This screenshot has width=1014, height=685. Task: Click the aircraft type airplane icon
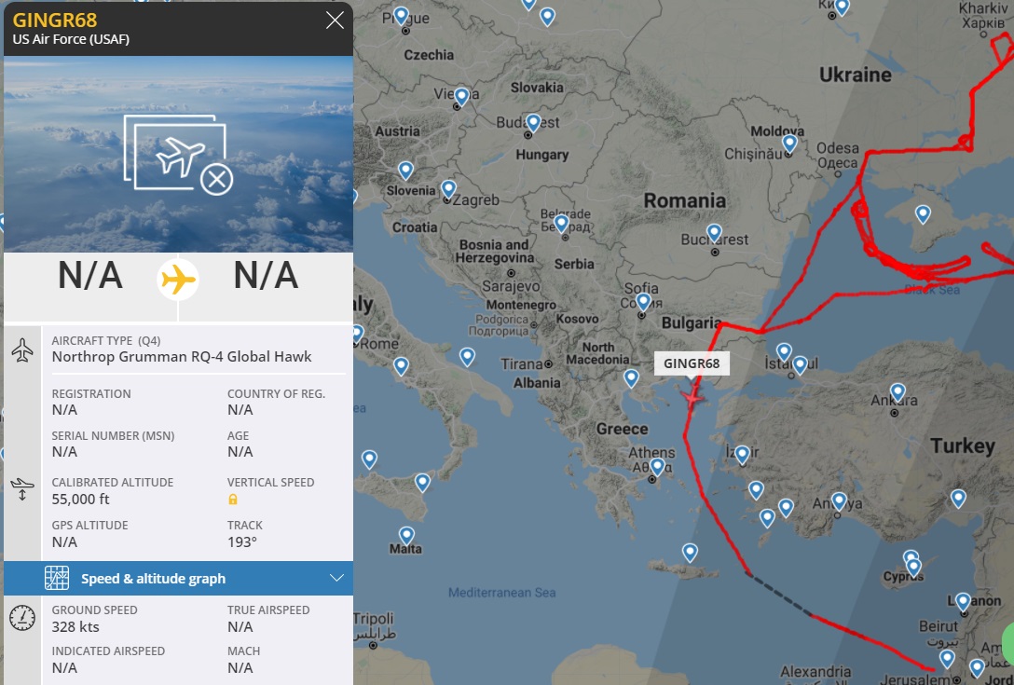click(22, 349)
